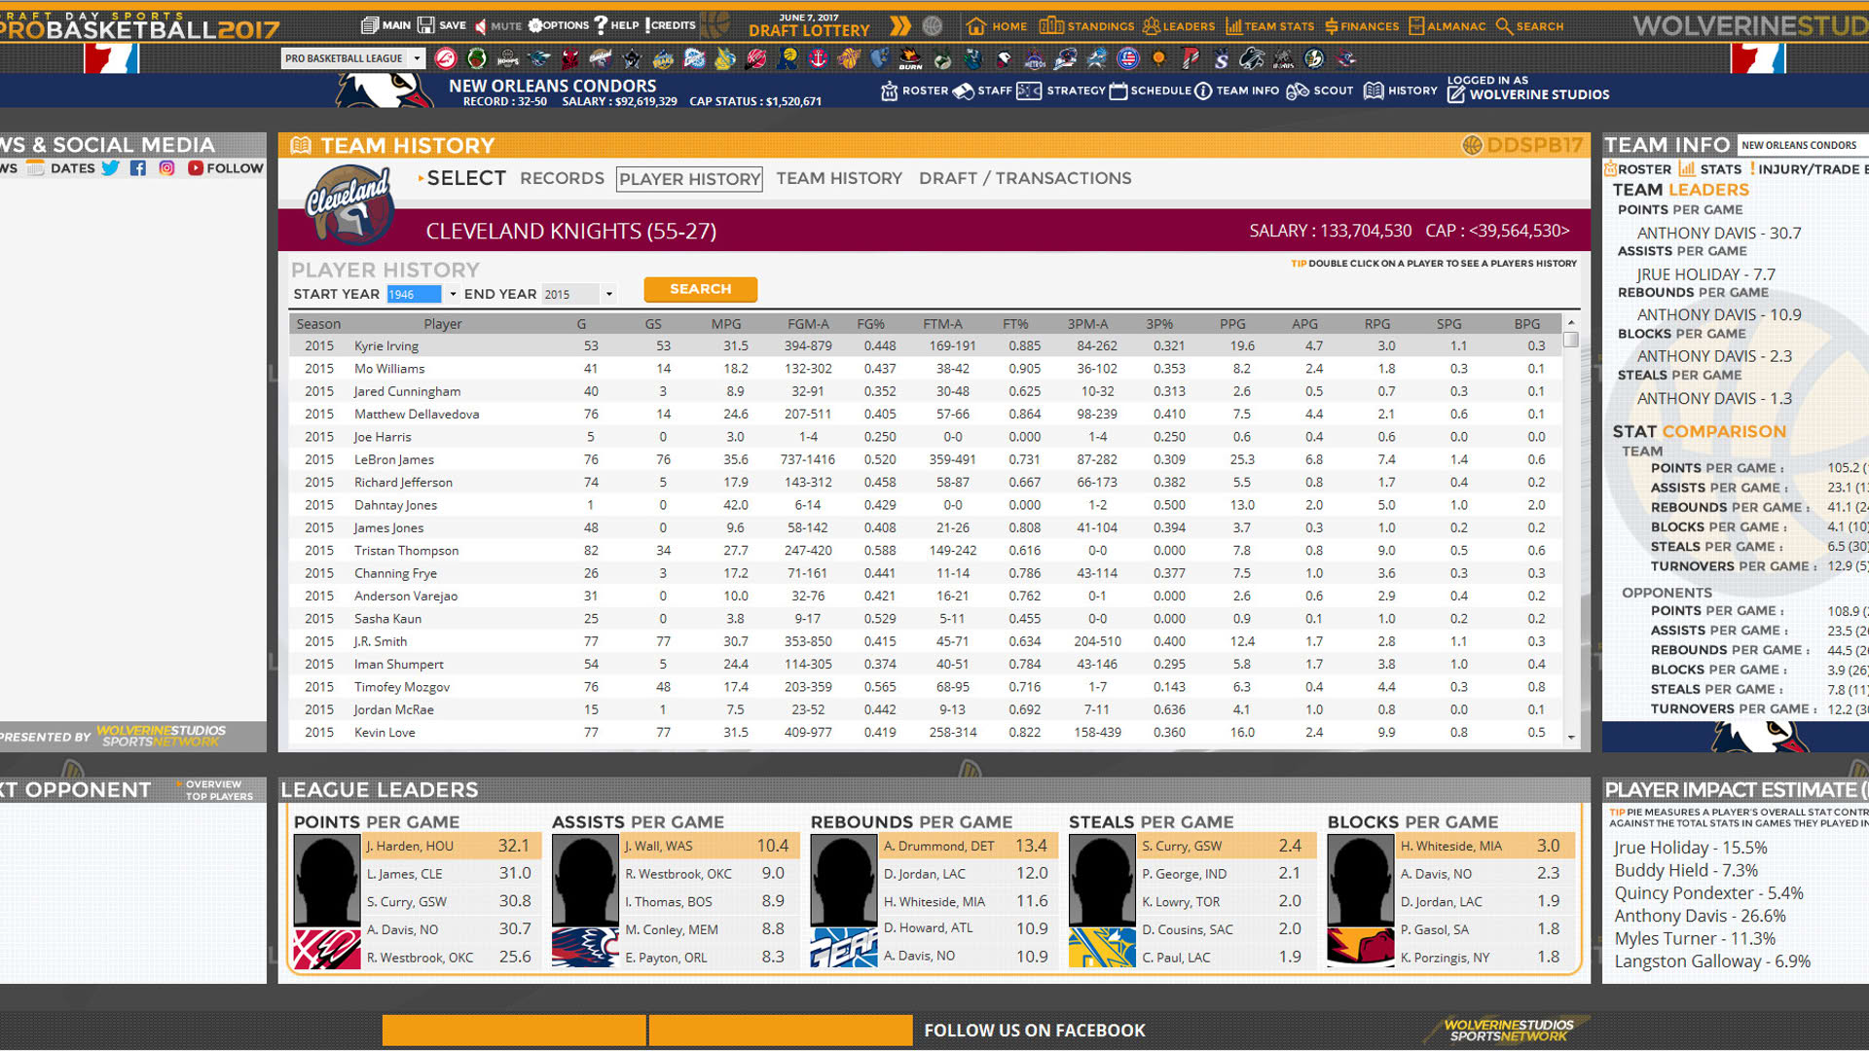Open SCOUT binoculars icon
The width and height of the screenshot is (1869, 1051).
(1298, 91)
